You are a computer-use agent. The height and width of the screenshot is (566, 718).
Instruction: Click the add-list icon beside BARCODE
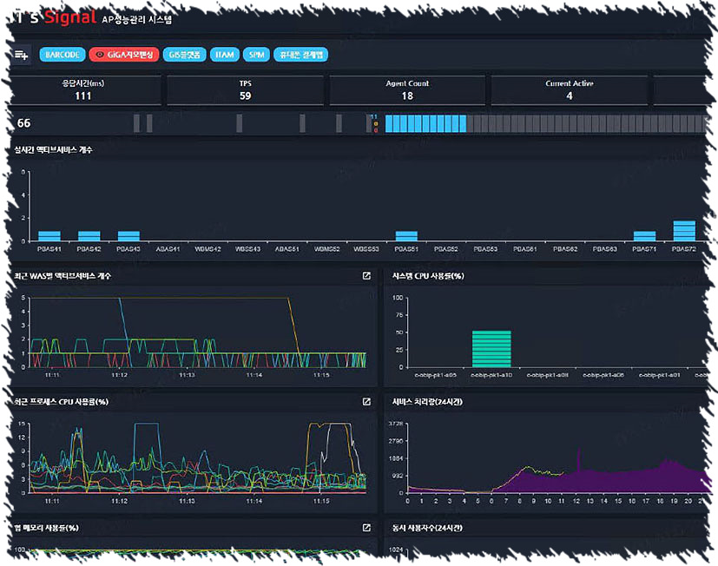21,55
